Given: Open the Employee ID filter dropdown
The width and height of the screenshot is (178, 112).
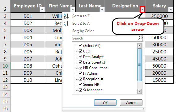Looking at the screenshot, I should click(x=42, y=10).
